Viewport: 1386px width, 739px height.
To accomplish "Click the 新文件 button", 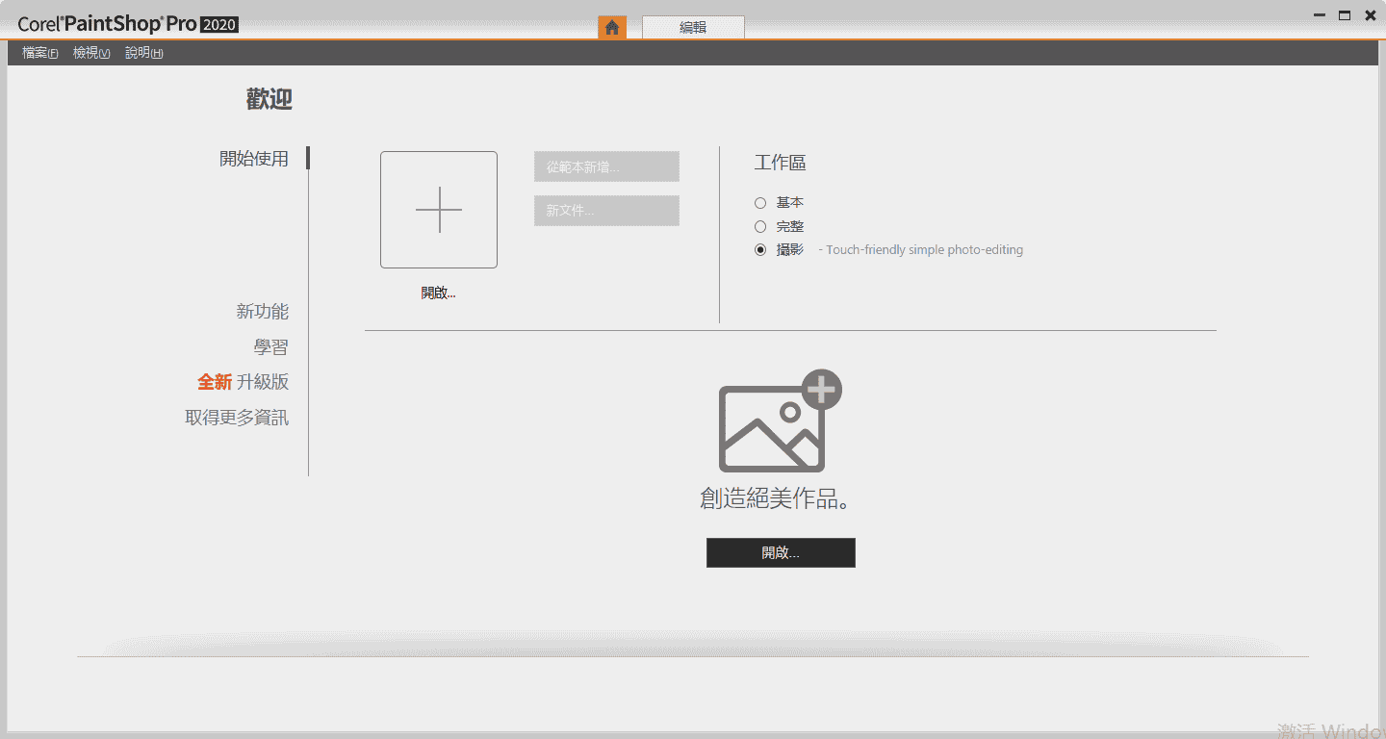I will coord(606,211).
